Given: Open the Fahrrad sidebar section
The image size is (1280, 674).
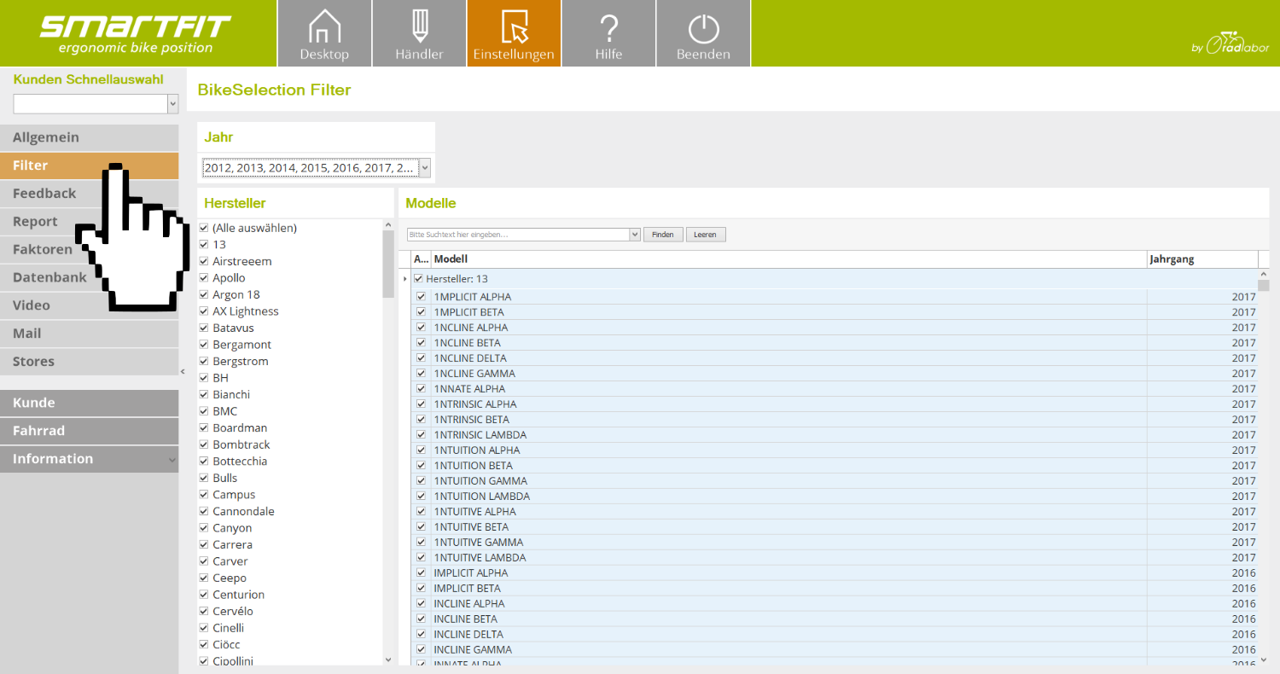Looking at the screenshot, I should click(x=90, y=431).
